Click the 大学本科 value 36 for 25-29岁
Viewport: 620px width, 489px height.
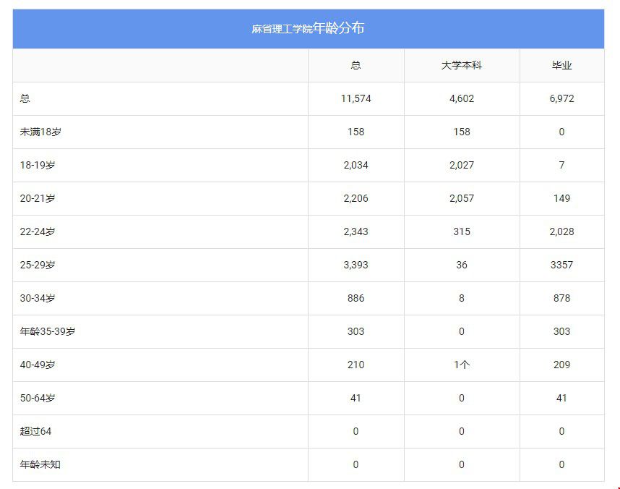(x=462, y=265)
